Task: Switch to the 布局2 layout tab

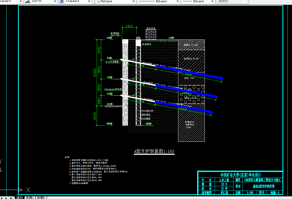Action: (x=41, y=197)
